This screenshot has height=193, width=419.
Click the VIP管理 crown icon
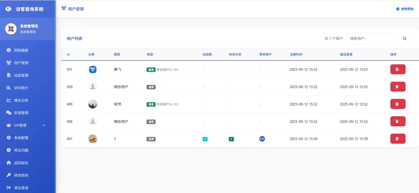tap(9, 125)
